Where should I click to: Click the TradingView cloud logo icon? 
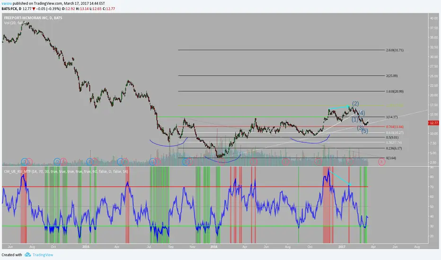click(x=27, y=255)
